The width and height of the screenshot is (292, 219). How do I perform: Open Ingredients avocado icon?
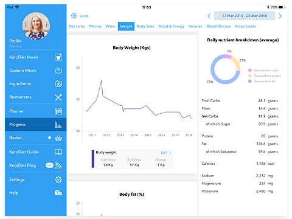58,84
